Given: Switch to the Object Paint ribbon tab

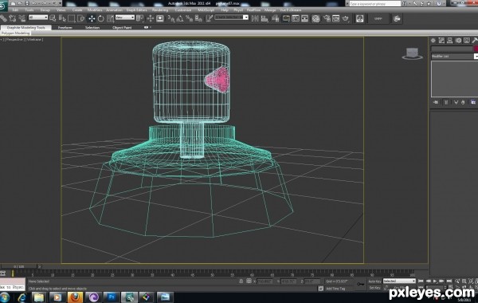Looking at the screenshot, I should pyautogui.click(x=122, y=27).
